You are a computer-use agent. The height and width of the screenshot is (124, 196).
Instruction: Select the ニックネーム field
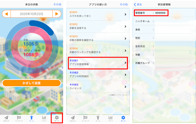click(174, 22)
